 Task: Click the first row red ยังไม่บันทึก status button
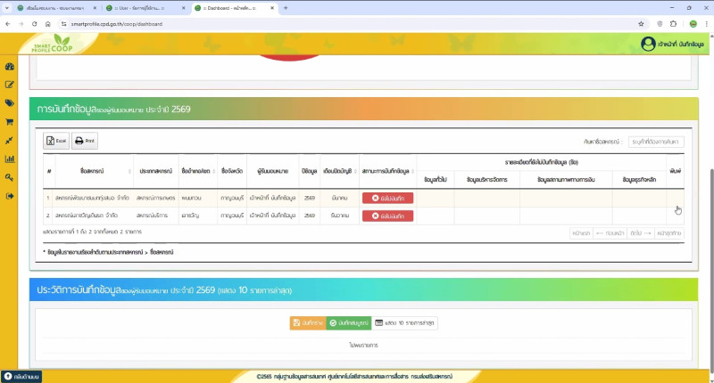click(387, 198)
